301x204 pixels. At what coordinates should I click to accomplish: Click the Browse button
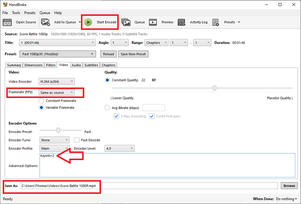[289, 186]
